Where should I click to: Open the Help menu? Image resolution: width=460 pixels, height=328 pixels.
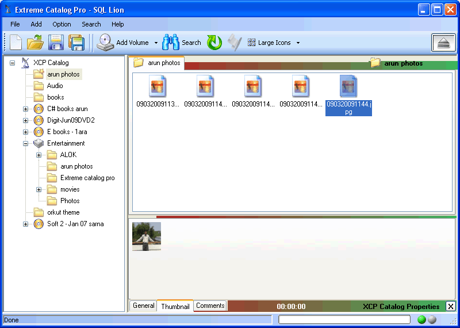point(118,24)
